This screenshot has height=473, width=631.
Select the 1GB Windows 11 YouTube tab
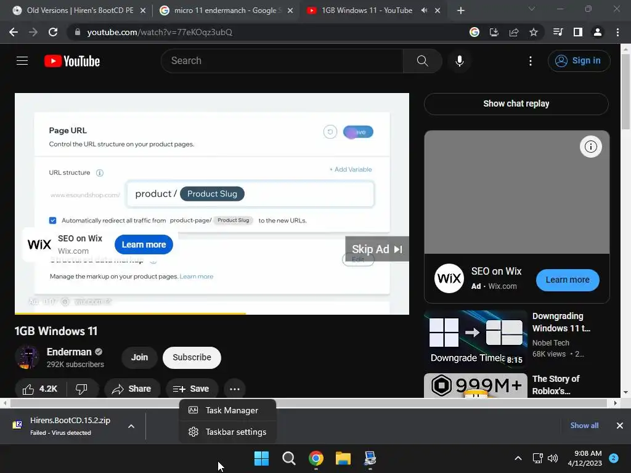(366, 10)
